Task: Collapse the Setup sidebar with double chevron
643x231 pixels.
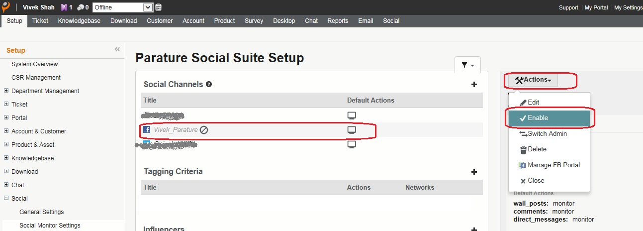Action: point(117,49)
